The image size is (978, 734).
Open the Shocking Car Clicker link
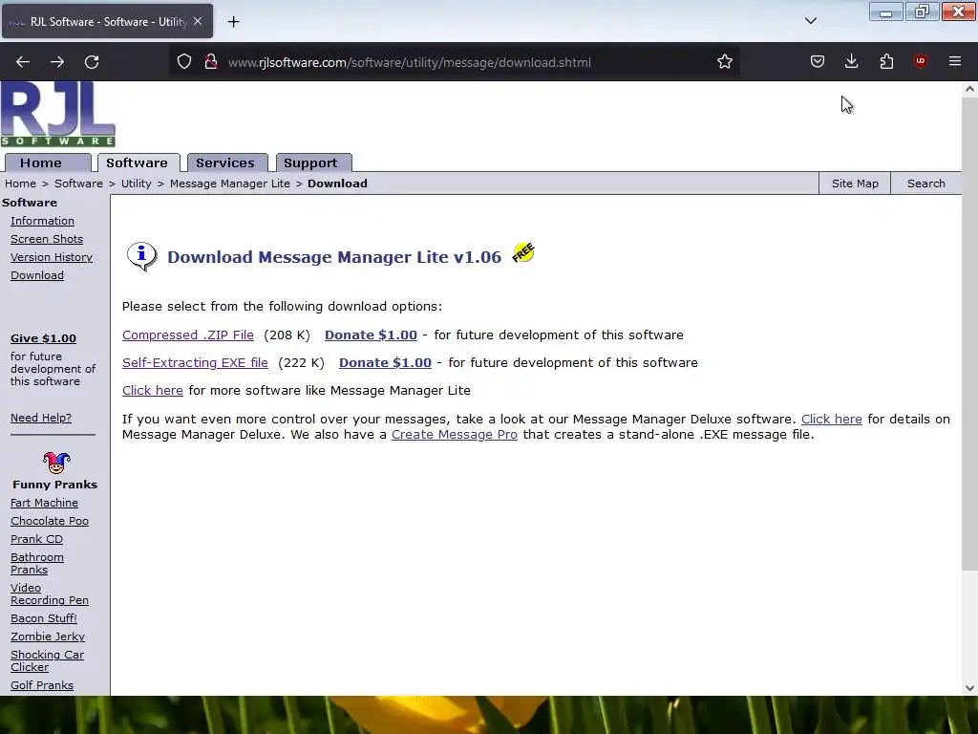[x=47, y=661]
